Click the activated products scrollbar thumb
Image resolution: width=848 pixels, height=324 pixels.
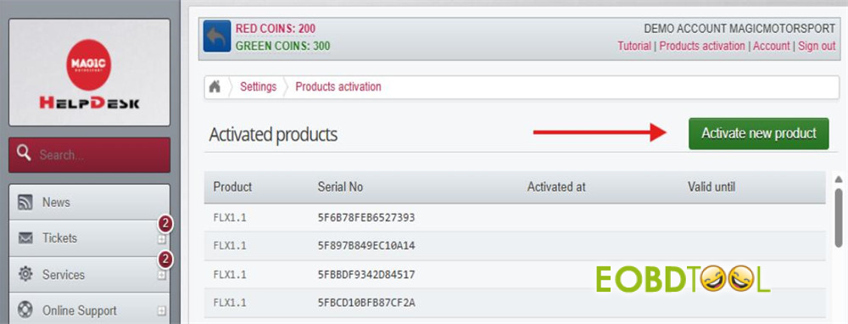pos(839,217)
